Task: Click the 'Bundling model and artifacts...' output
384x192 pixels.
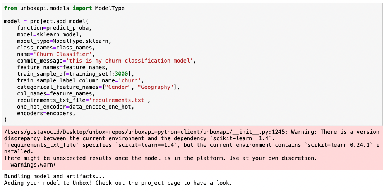Action: pos(54,177)
